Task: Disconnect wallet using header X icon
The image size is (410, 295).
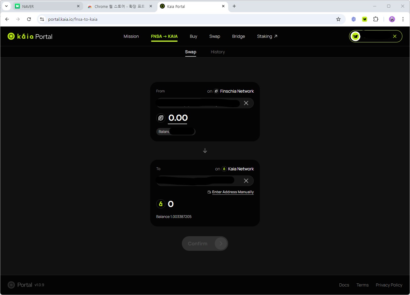Action: coord(395,36)
